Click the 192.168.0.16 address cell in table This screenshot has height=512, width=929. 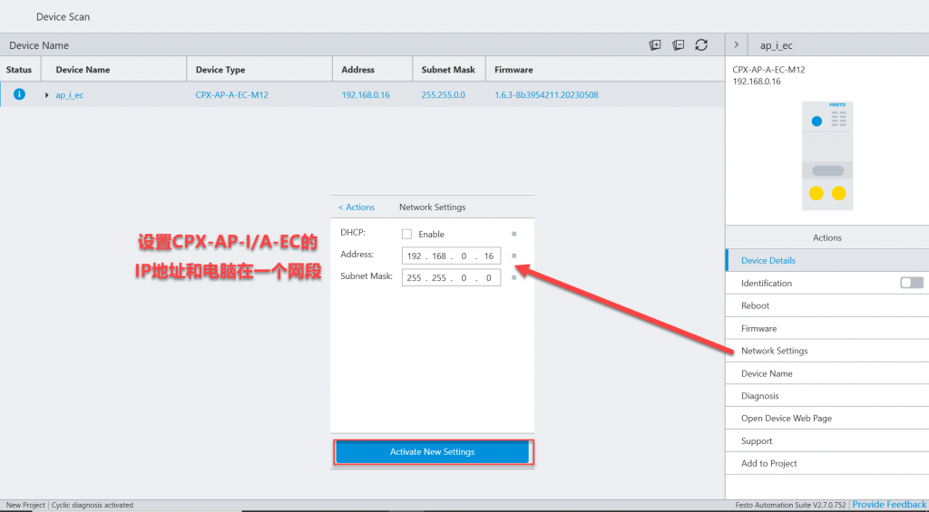coord(366,95)
